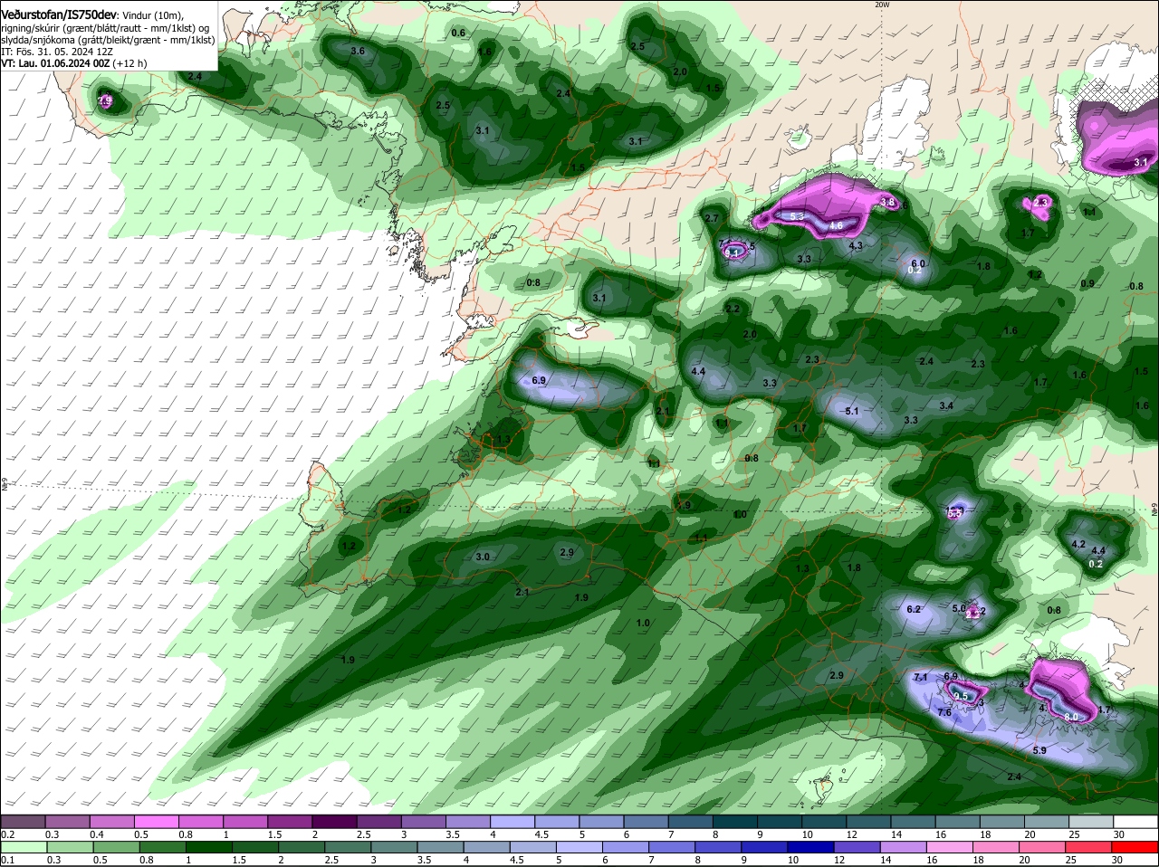
Task: Click the 5.9 precipitation value
Action: pyautogui.click(x=1039, y=750)
